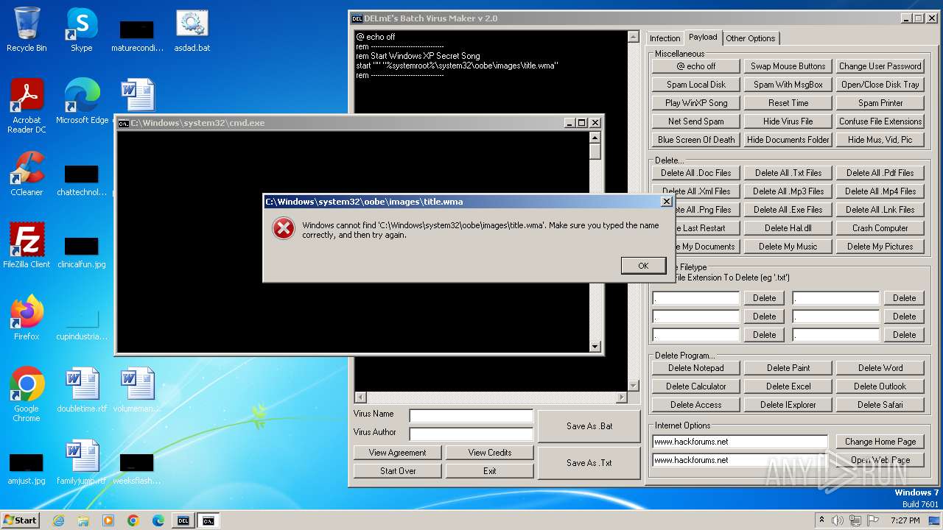
Task: Focus the Virus Name input field
Action: 471,416
